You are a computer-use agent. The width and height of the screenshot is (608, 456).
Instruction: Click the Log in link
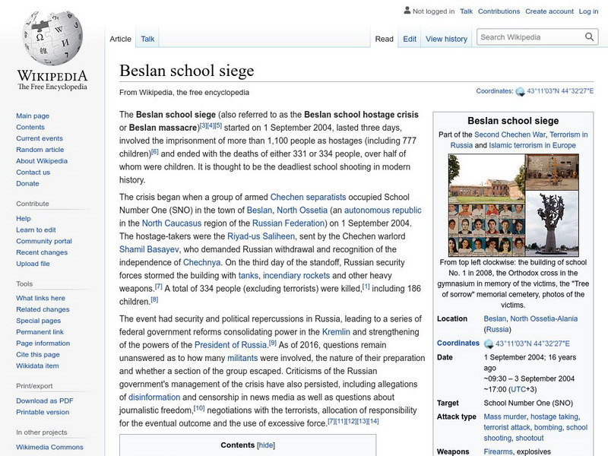coord(588,11)
